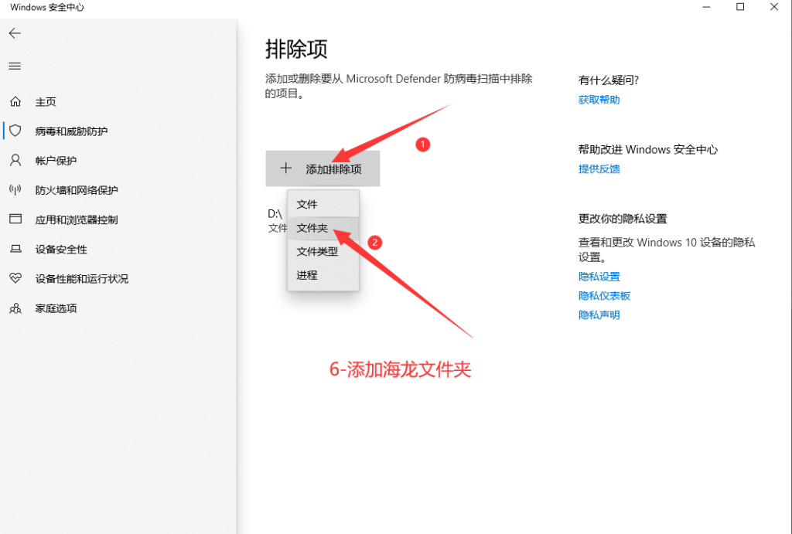Choose 文件夹 from the exclusion dropdown
This screenshot has height=534, width=792.
click(323, 228)
